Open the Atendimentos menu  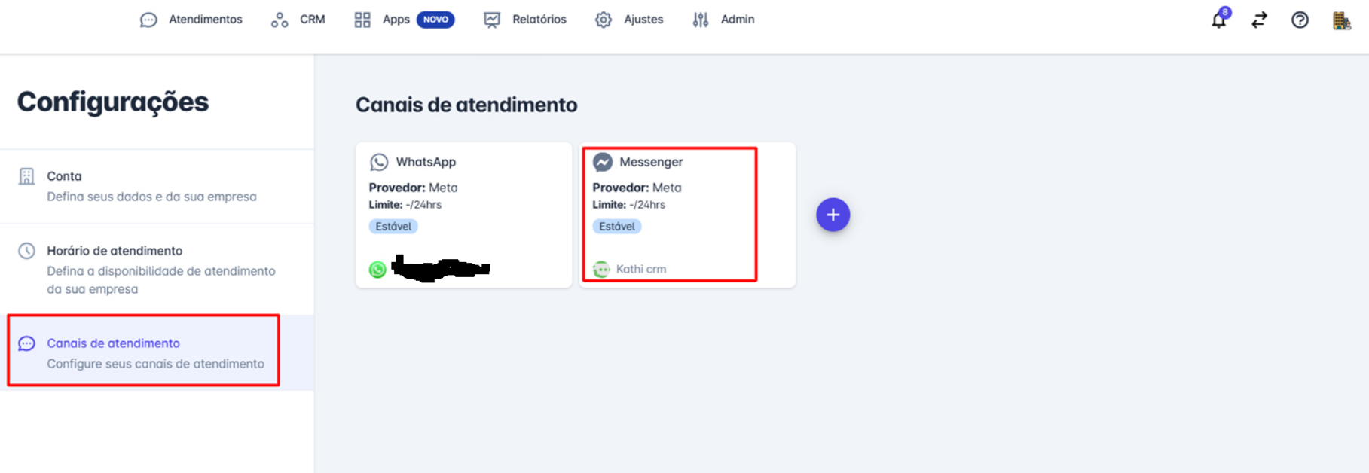pos(191,20)
